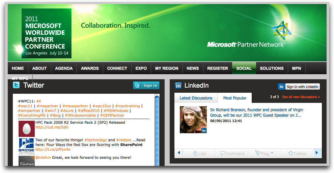Click the Twitter bird logo icon
The height and width of the screenshot is (173, 334).
(x=16, y=85)
